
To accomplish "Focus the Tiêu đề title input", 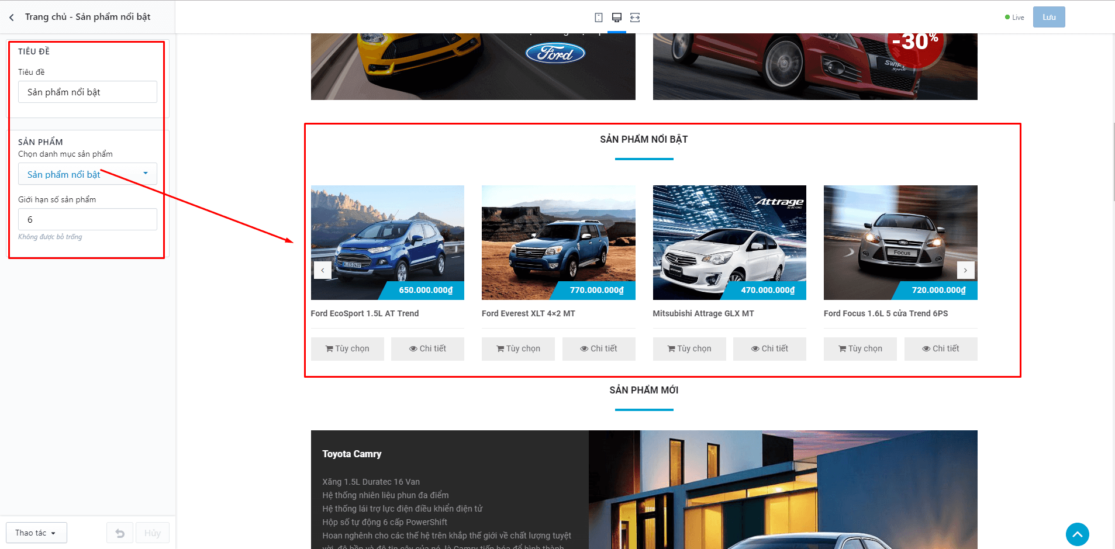I will (x=88, y=92).
